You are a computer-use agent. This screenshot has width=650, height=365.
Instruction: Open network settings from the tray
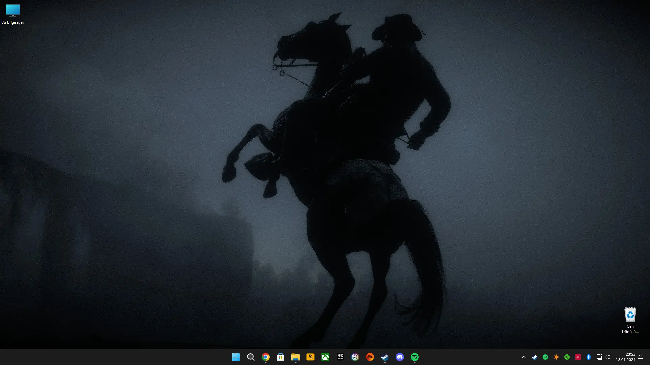click(599, 357)
